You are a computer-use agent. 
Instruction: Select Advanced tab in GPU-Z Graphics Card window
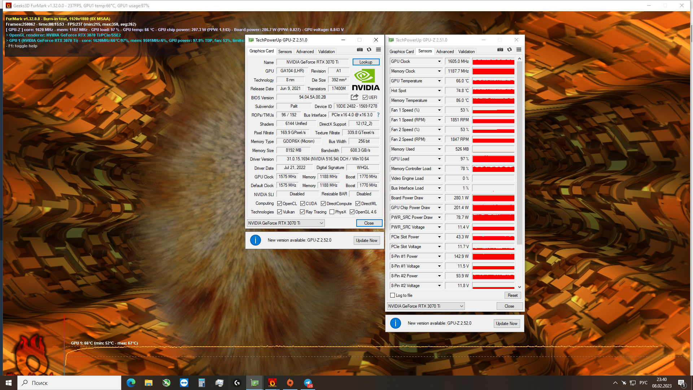pos(305,52)
